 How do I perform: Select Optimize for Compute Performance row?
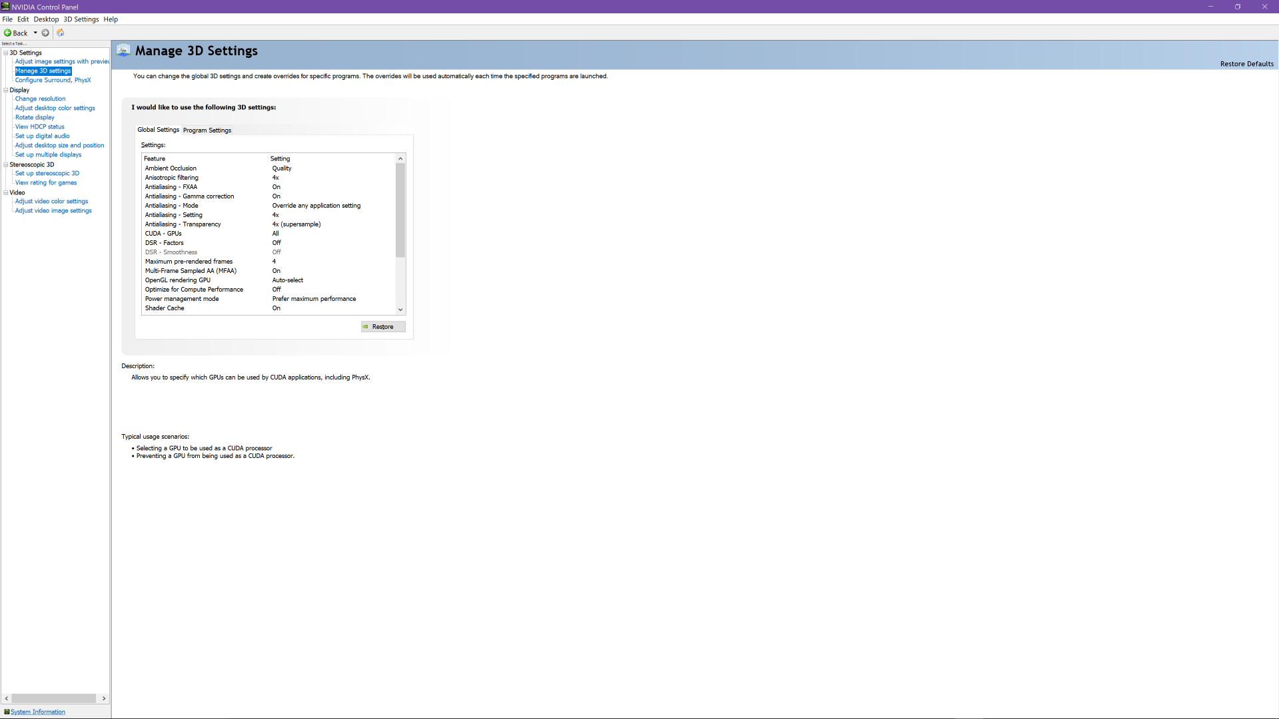268,290
